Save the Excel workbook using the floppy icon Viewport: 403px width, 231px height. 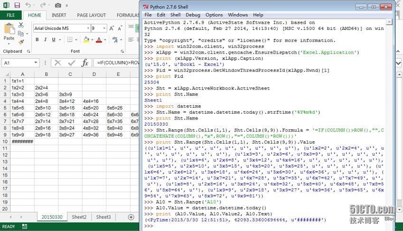point(17,5)
